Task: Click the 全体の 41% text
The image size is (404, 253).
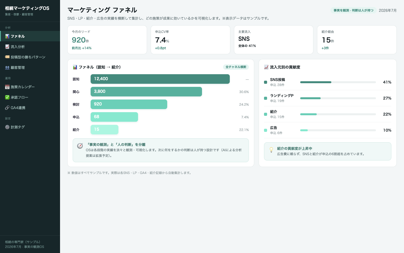Action: point(247,46)
